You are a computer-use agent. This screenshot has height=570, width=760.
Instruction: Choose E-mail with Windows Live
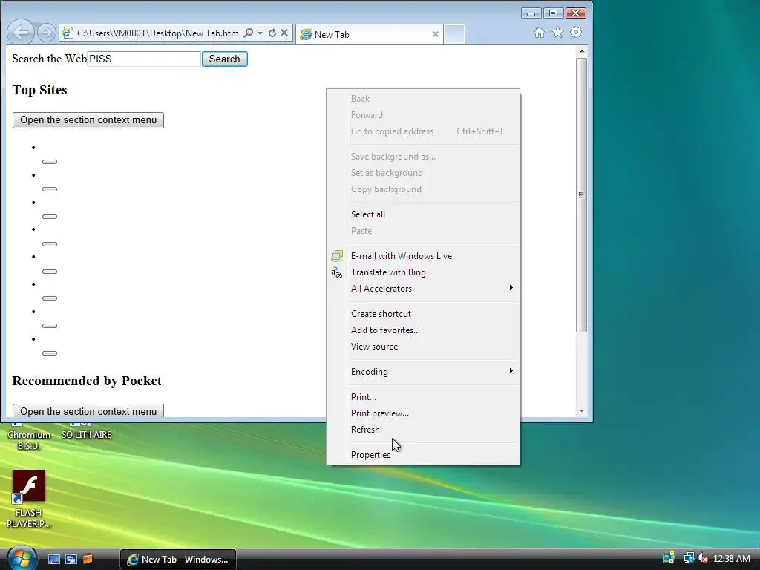coord(423,256)
